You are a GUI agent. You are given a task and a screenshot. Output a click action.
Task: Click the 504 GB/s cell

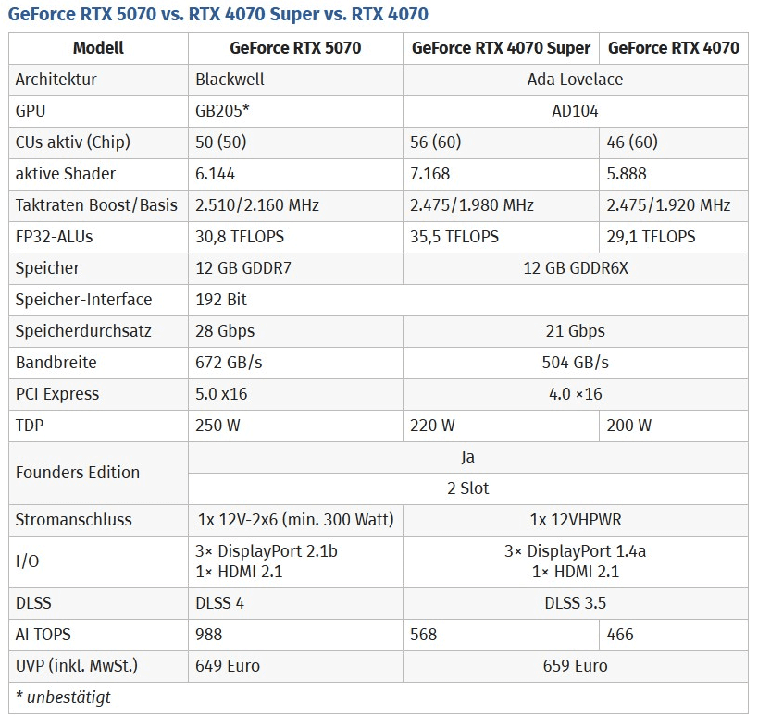(576, 362)
